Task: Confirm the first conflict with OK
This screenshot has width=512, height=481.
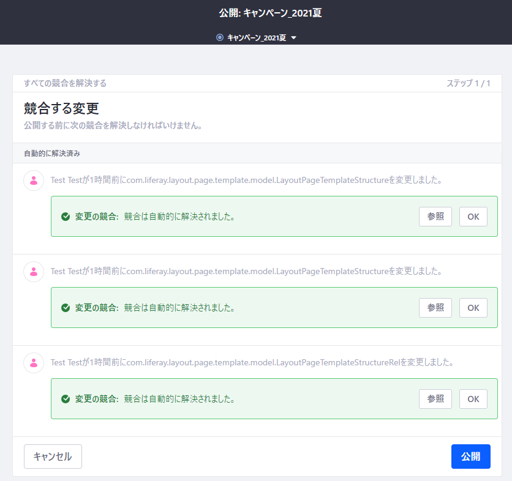Action: [x=473, y=217]
